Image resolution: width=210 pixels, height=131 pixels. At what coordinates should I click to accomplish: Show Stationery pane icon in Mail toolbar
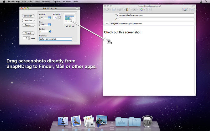coord(192,10)
